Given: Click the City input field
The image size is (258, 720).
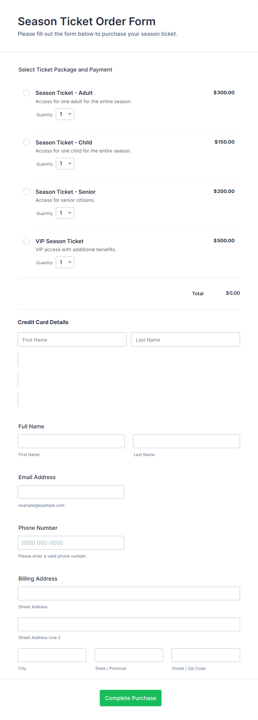Looking at the screenshot, I should [52, 655].
